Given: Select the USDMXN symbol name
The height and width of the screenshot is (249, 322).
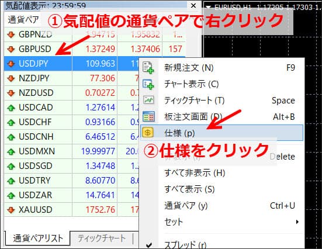Looking at the screenshot, I should (x=37, y=151).
